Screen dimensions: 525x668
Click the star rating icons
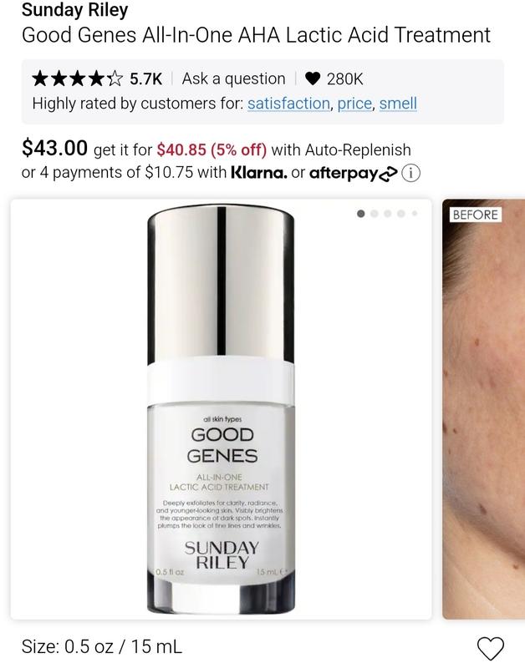[x=77, y=78]
